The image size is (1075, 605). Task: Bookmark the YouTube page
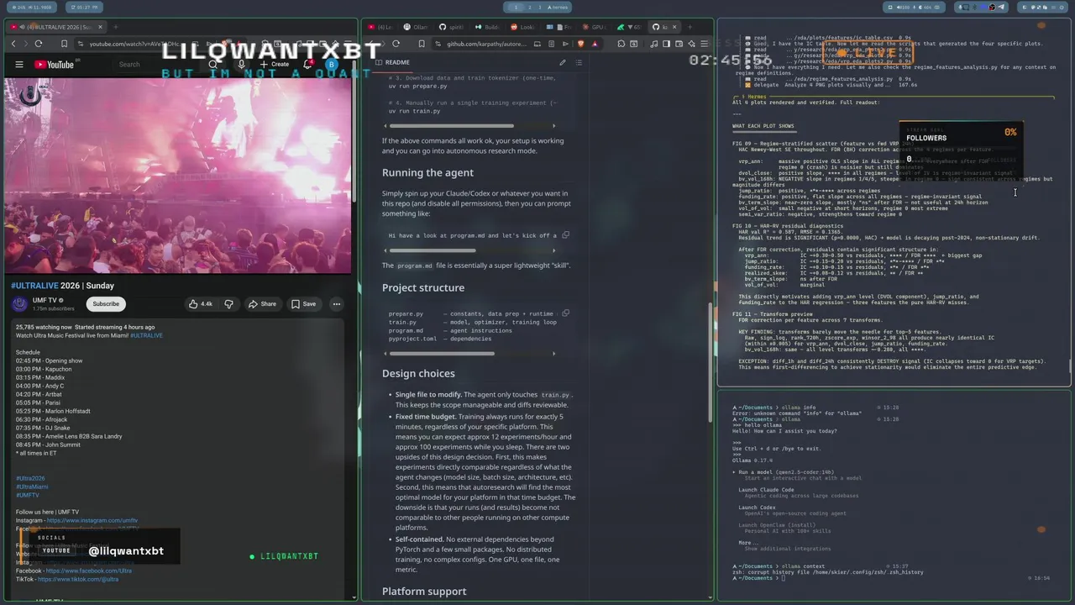64,44
